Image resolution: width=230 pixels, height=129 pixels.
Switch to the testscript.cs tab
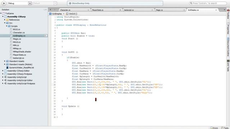[x=129, y=10]
